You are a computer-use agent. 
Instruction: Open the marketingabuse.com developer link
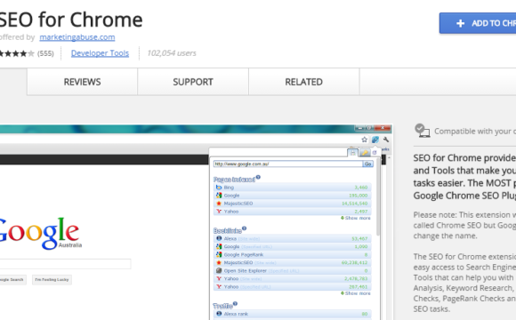[x=77, y=37]
